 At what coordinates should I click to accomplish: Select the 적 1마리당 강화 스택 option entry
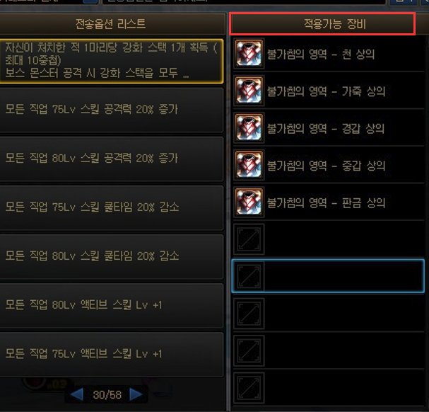112,61
